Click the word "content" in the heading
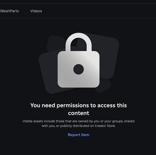The width and height of the screenshot is (156, 155). (78, 113)
